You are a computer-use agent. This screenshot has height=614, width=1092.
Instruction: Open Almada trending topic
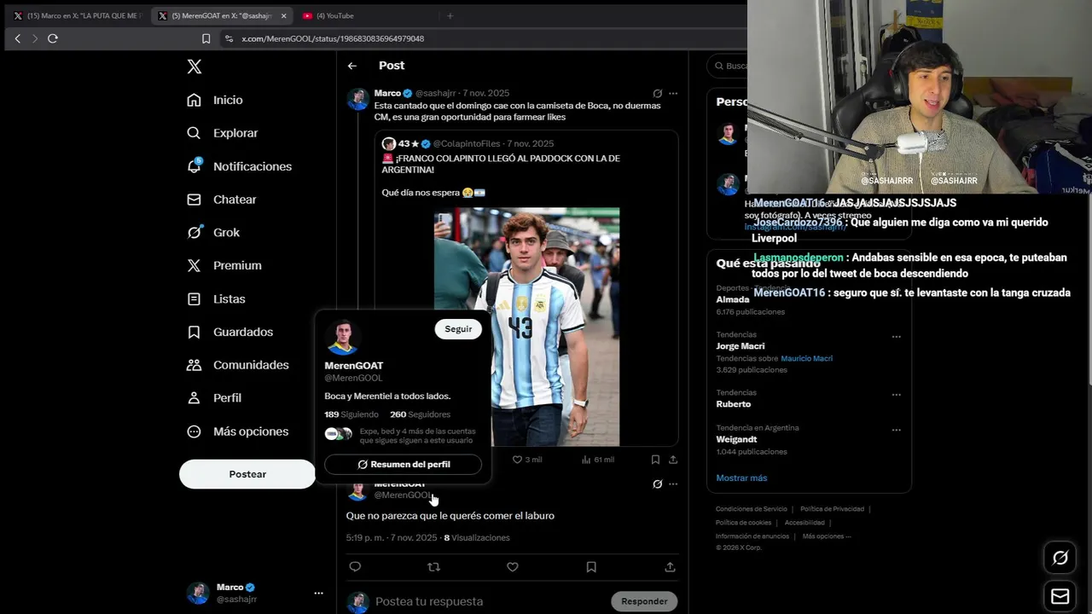tap(733, 299)
